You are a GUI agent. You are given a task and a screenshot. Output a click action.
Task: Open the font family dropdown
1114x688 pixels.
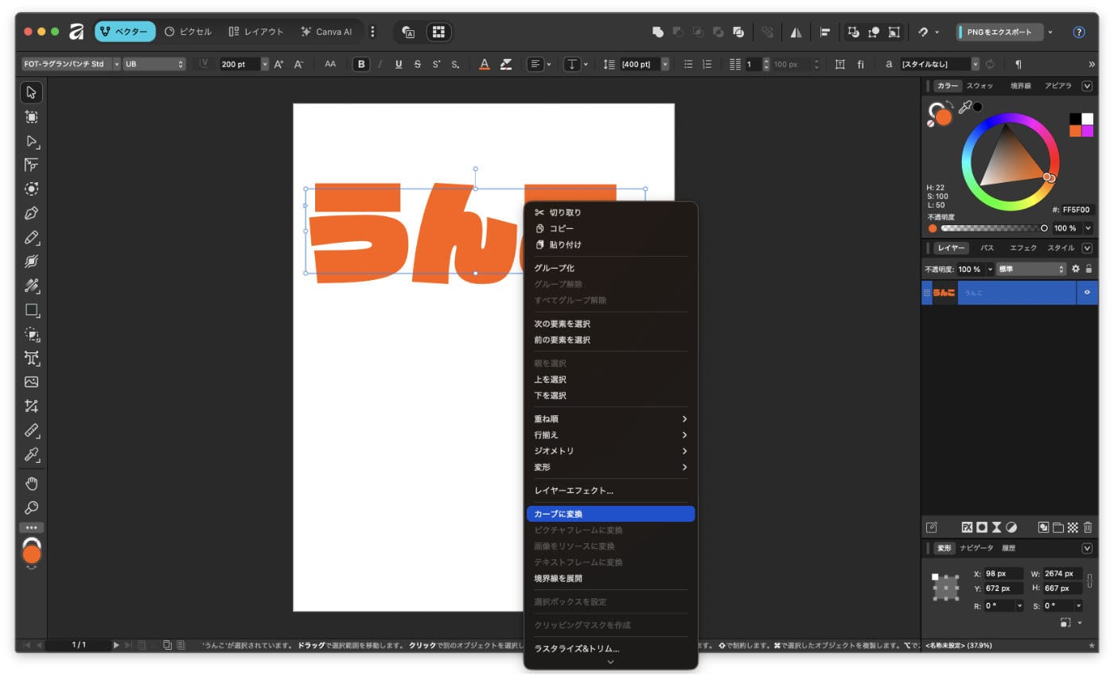[70, 64]
